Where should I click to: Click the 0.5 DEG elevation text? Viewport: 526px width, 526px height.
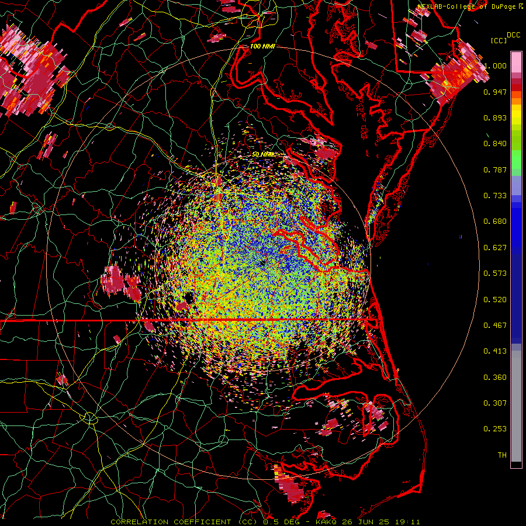(x=281, y=522)
